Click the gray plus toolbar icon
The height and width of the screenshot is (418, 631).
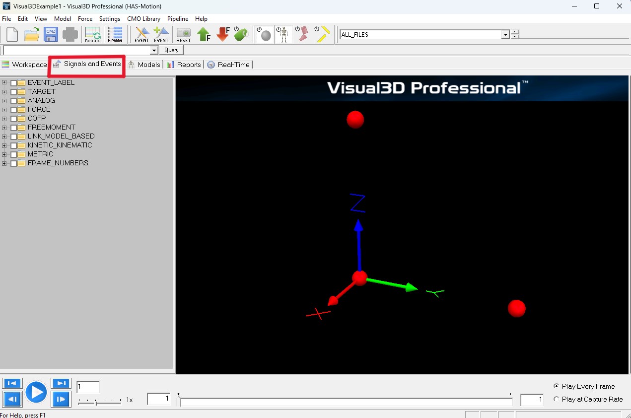(x=70, y=35)
